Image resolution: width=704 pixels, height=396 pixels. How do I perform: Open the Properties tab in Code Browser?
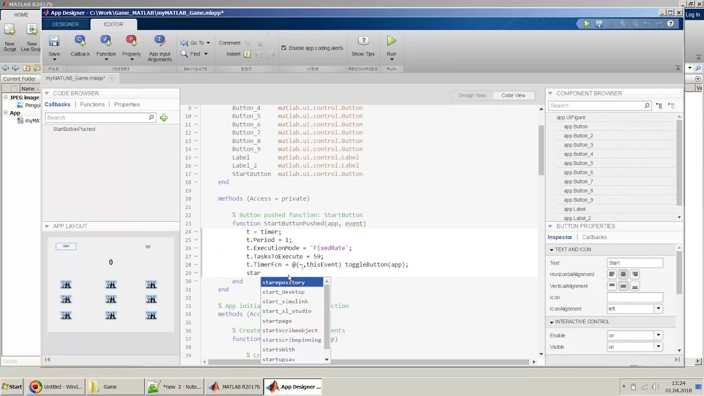(x=127, y=105)
